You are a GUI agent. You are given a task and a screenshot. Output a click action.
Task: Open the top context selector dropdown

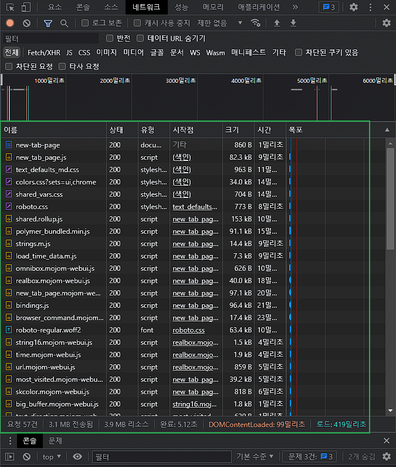pos(52,456)
